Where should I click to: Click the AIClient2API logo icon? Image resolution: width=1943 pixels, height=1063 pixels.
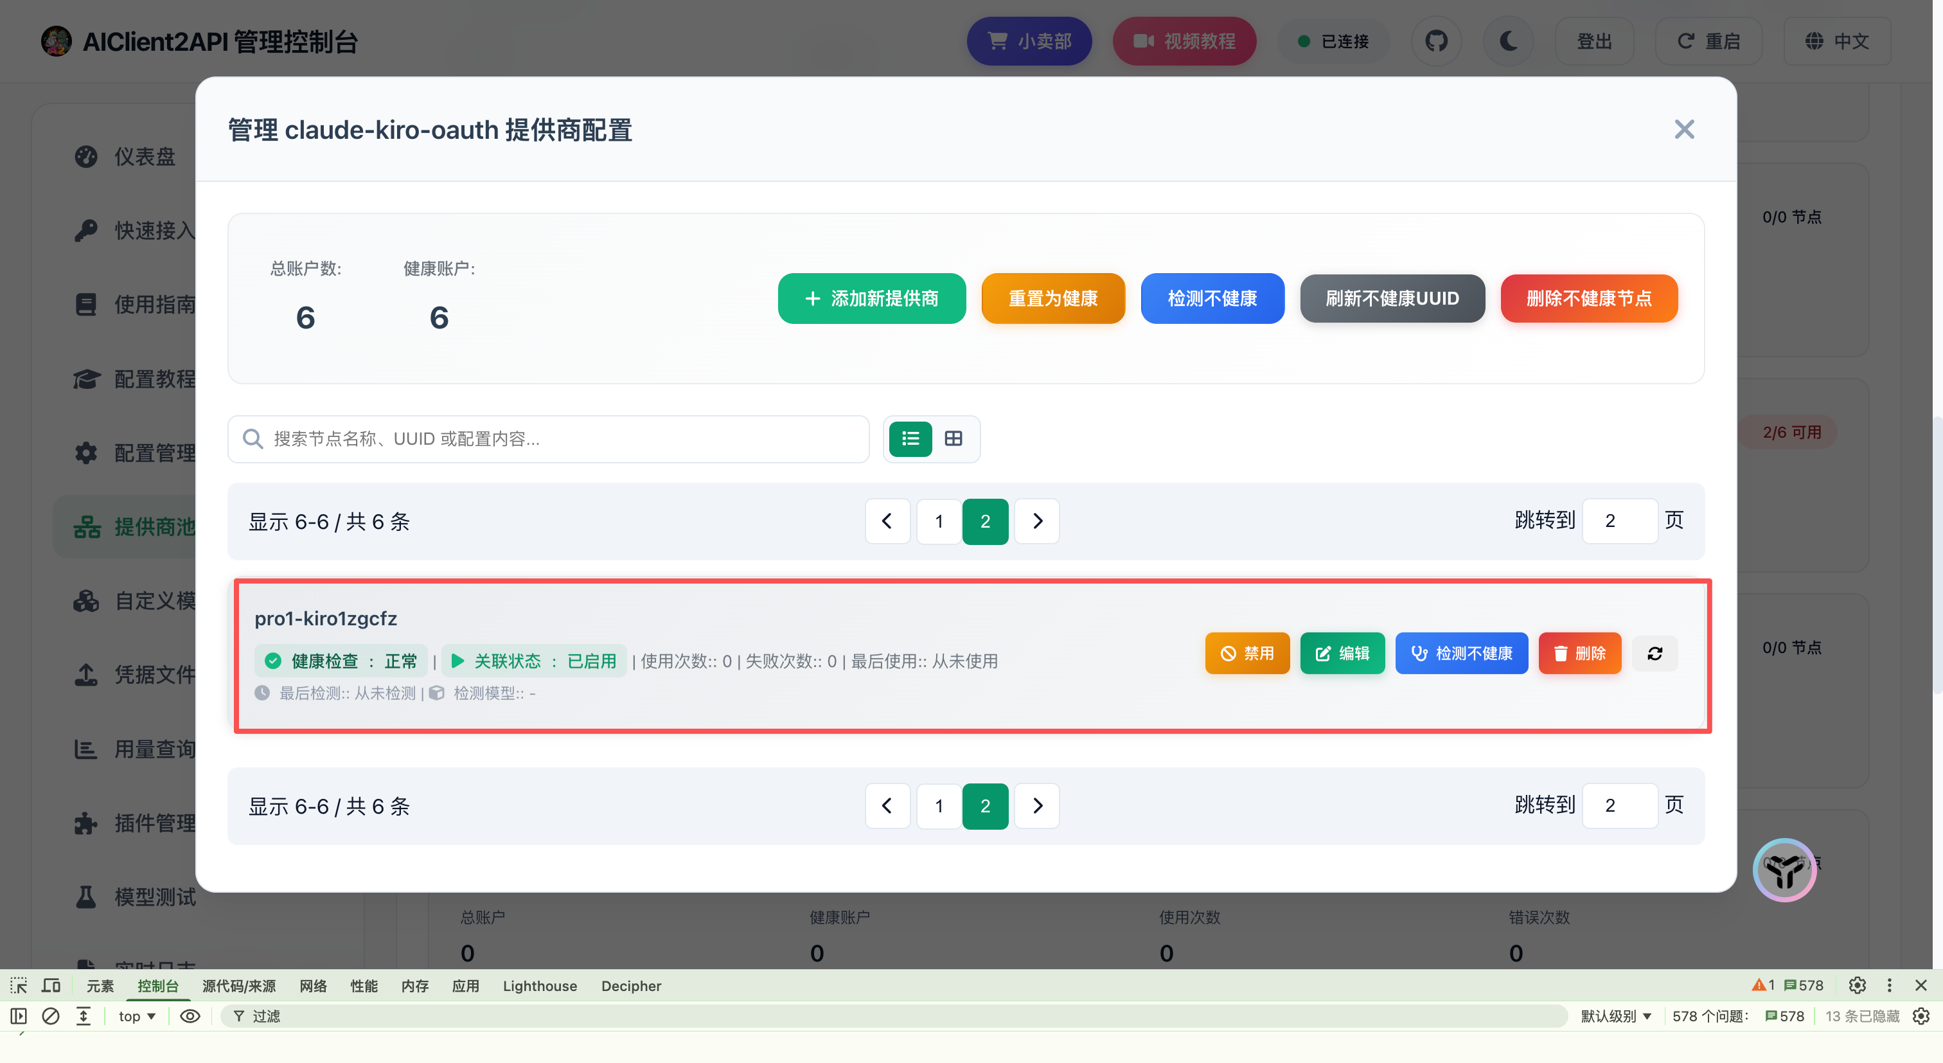coord(56,40)
